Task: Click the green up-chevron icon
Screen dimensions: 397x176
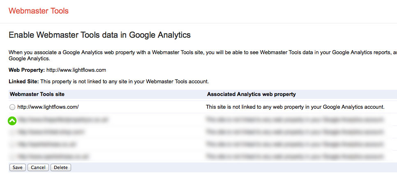Action: (x=12, y=121)
